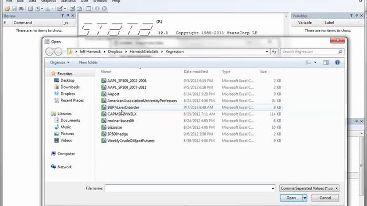
Task: Open the file type filter dropdown
Action: [309, 188]
